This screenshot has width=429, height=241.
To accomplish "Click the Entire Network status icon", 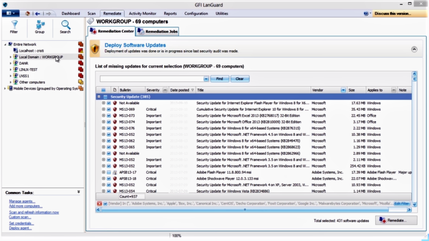I will click(80, 44).
